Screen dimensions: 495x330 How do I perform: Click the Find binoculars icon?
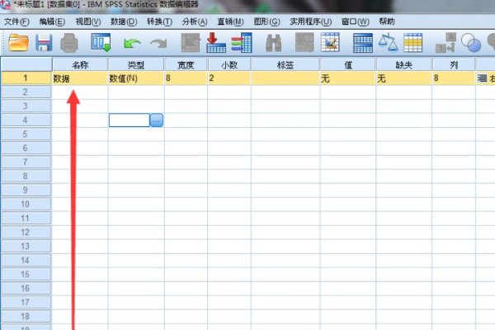click(273, 43)
